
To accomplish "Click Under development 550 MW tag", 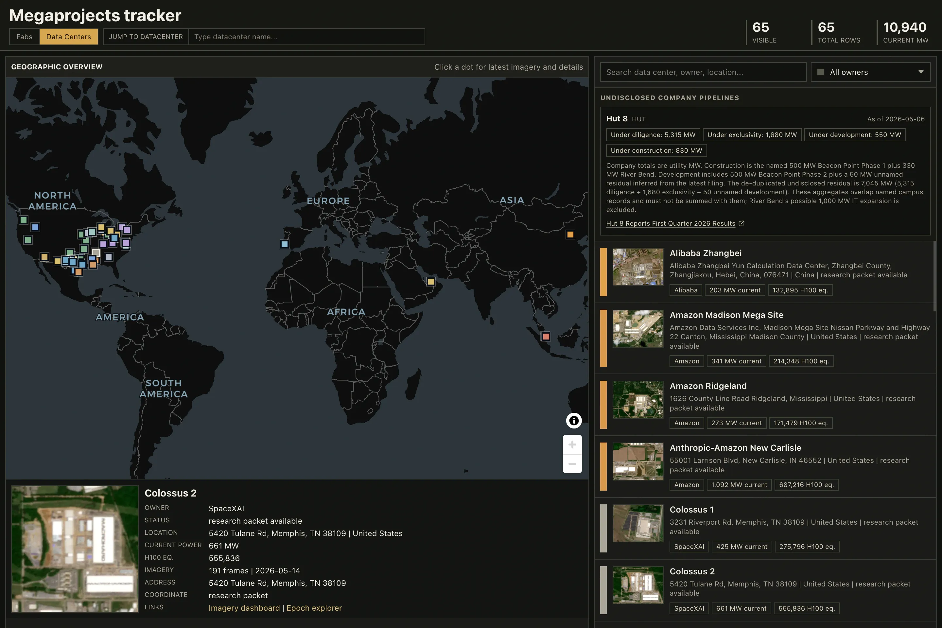I will [855, 135].
